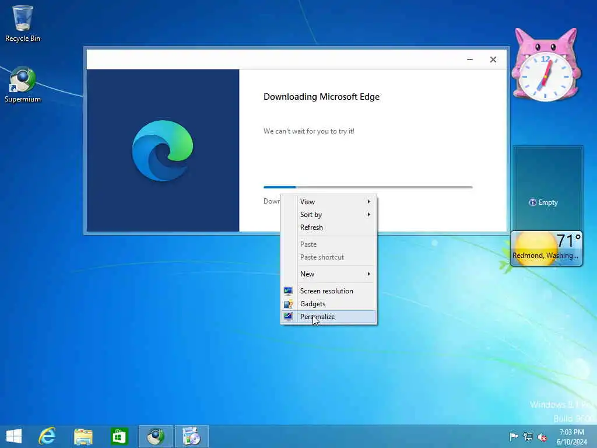The image size is (597, 448).
Task: Click the Sort by submenu arrow
Action: tap(368, 215)
